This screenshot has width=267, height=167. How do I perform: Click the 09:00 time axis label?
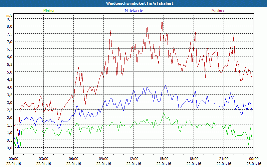pos(104,159)
